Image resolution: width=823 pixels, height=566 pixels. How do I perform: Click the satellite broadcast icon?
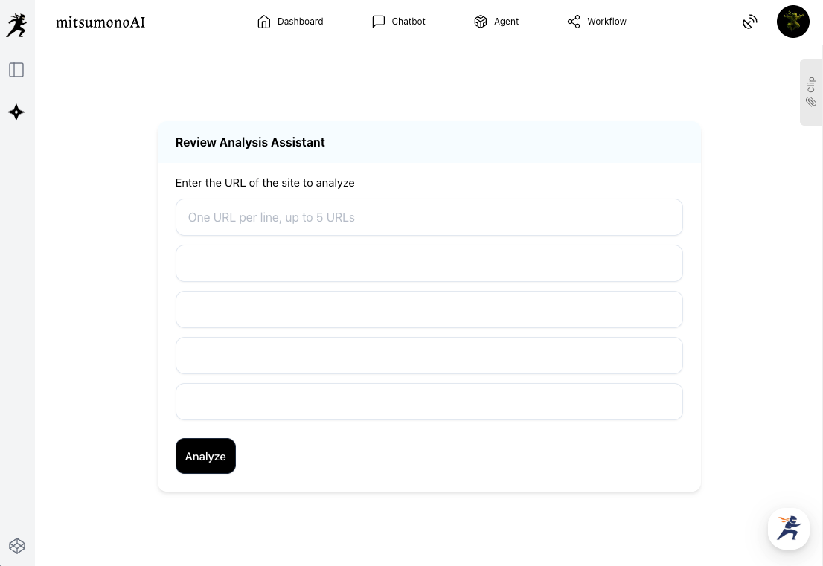pos(750,22)
